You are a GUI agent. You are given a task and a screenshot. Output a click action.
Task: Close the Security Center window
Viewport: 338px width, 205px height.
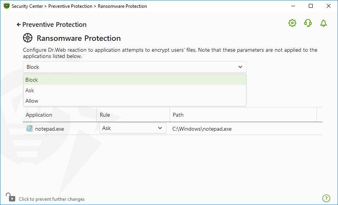pos(329,6)
